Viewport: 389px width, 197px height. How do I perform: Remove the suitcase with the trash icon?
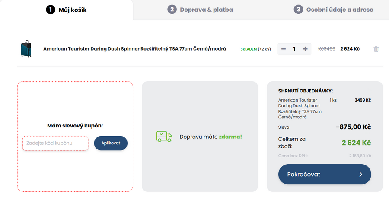click(x=376, y=49)
